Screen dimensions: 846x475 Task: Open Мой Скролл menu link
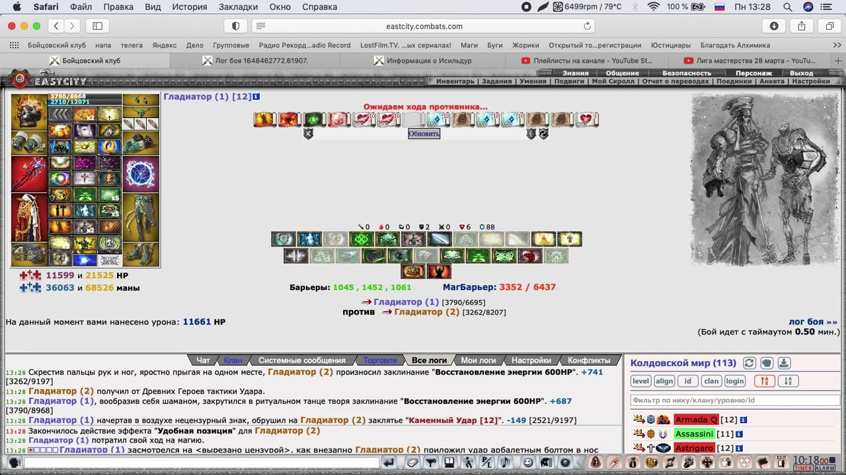(613, 81)
